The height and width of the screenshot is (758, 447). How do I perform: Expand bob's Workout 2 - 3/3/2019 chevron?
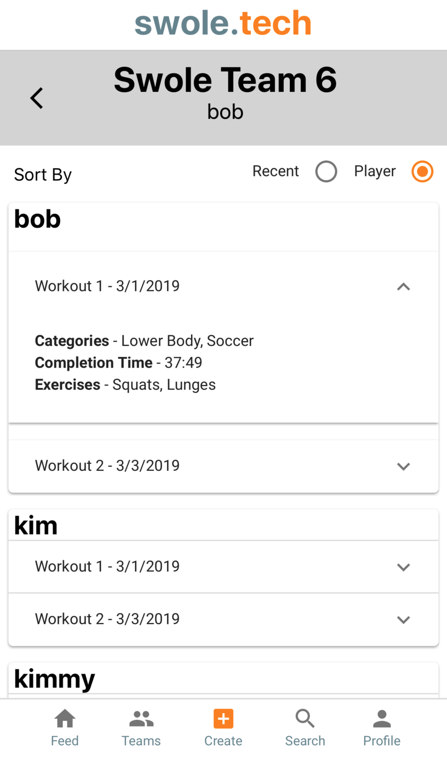pos(403,466)
